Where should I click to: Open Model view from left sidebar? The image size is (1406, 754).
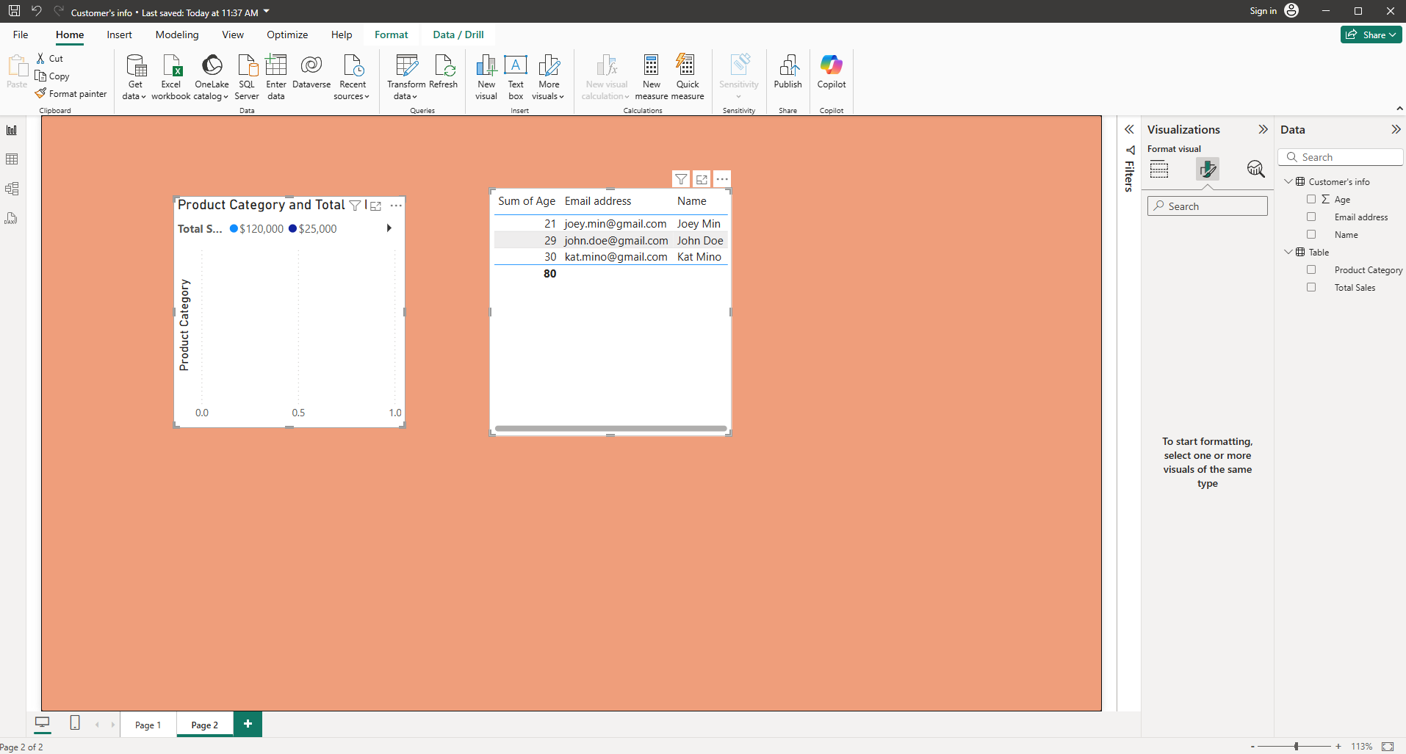click(12, 189)
